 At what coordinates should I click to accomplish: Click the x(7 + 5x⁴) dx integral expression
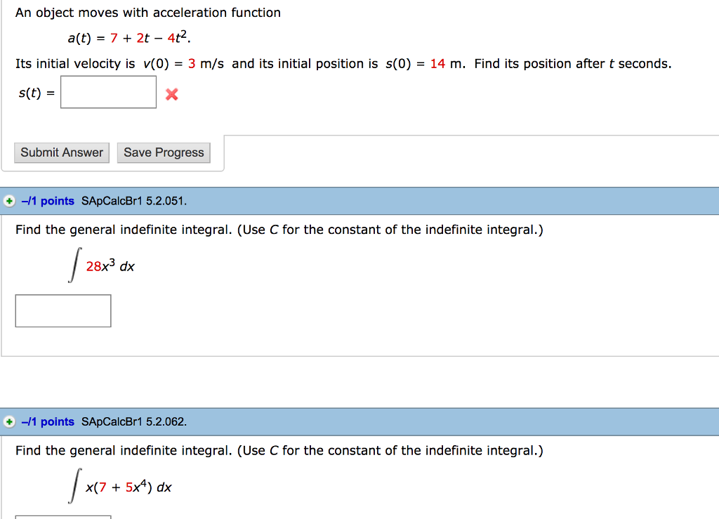pyautogui.click(x=128, y=487)
